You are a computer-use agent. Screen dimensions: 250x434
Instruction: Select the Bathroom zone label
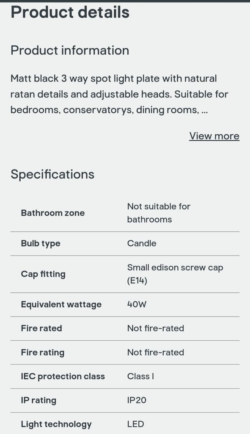tap(53, 213)
